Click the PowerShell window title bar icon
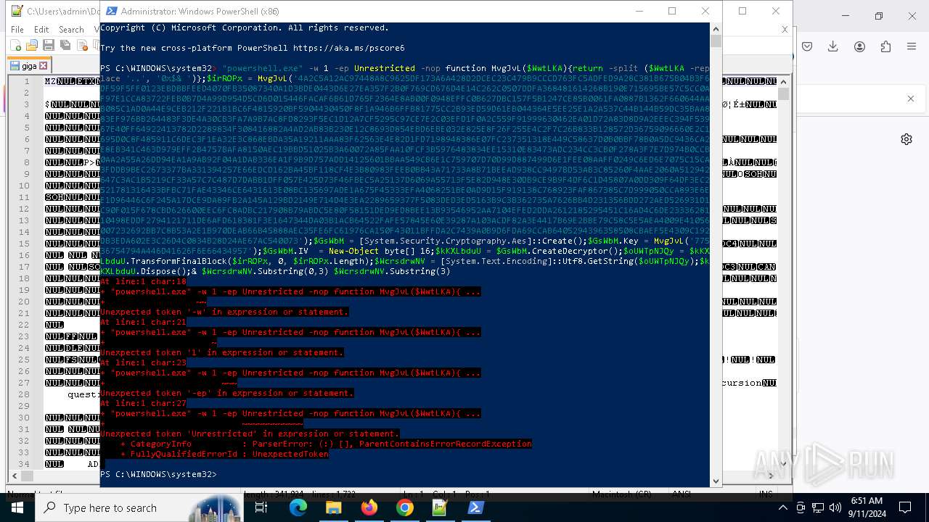The width and height of the screenshot is (929, 522). [111, 12]
